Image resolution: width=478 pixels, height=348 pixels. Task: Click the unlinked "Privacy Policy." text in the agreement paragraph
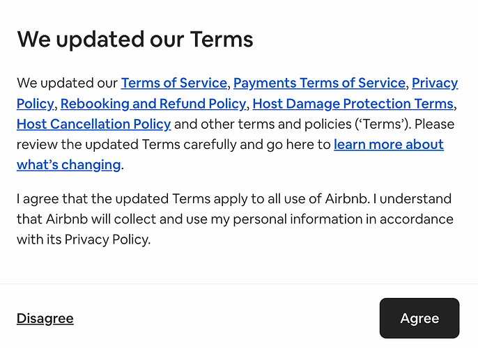click(x=107, y=239)
